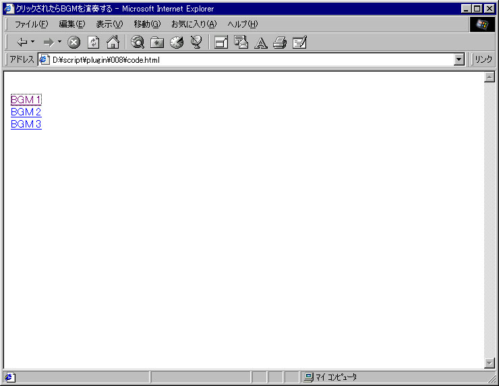Click the アドレス label
Screen dimensions: 499x386
click(x=22, y=59)
